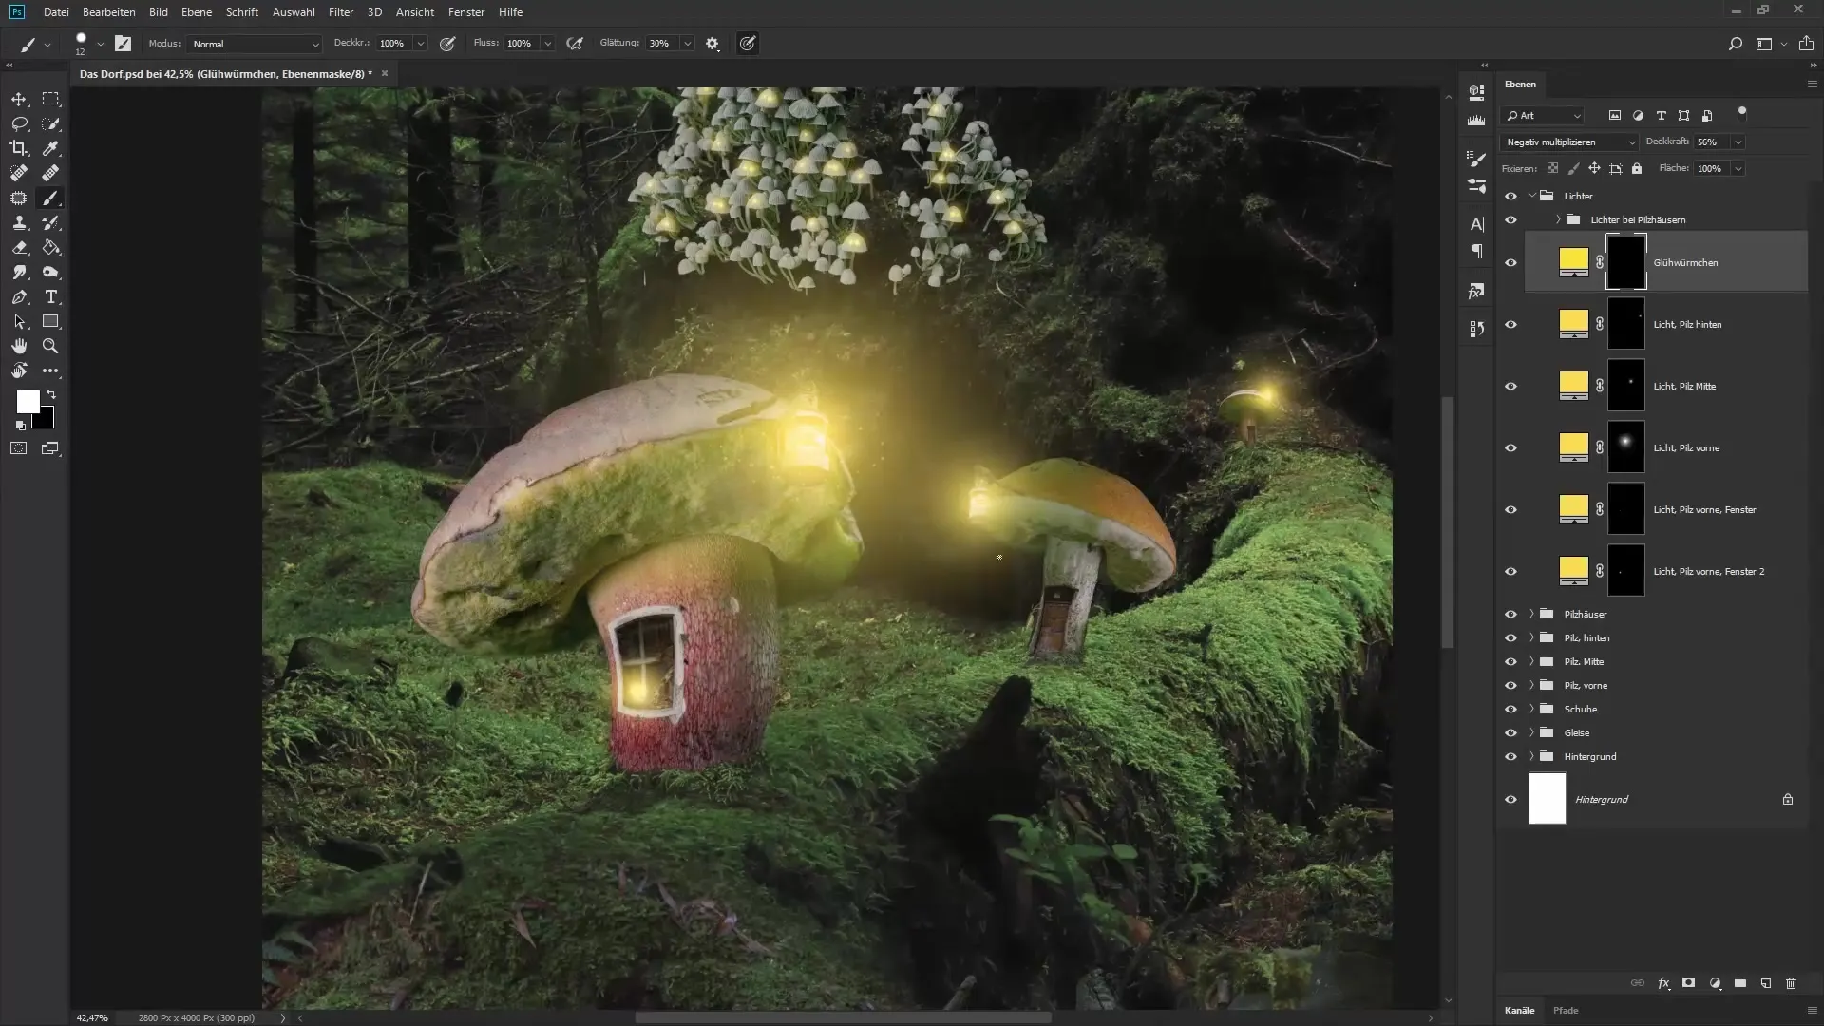
Task: Hide the Pilzhäuser group
Action: click(1510, 615)
